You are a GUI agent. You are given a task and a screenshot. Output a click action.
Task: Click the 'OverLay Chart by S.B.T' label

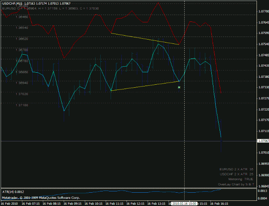tap(236, 184)
